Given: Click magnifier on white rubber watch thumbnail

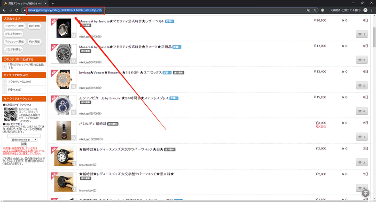Looking at the screenshot, I should 74,163.
